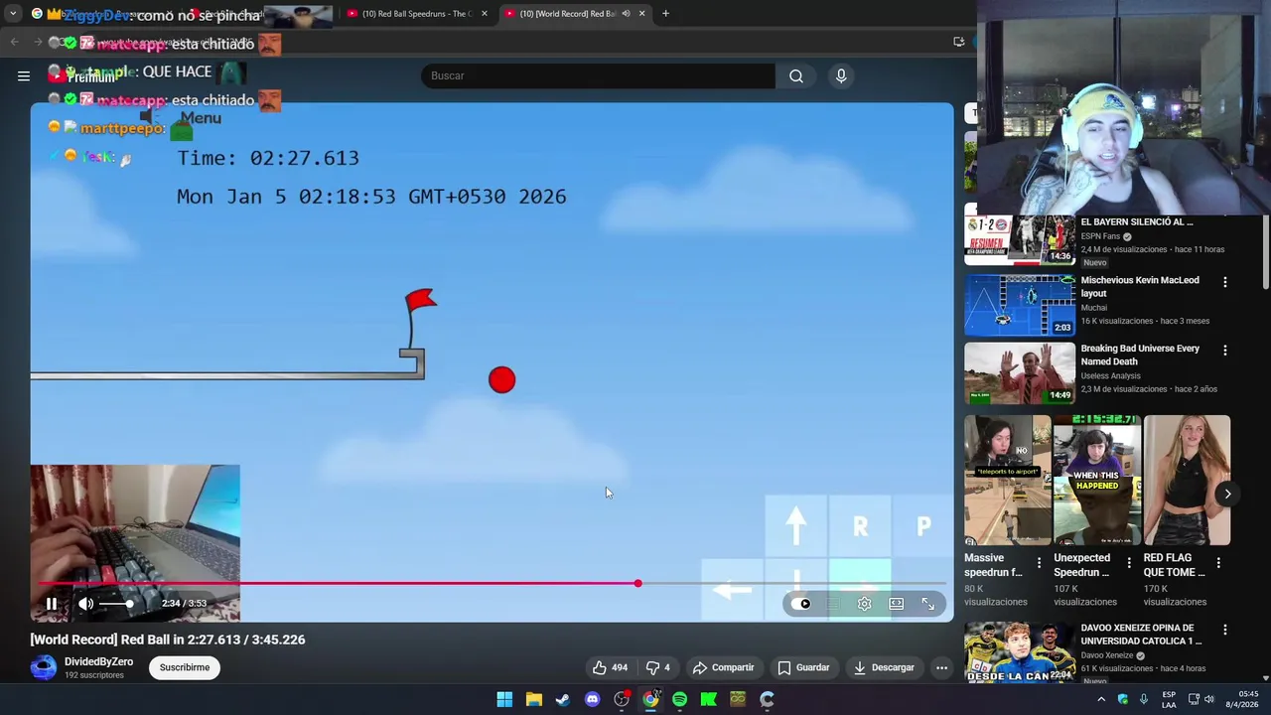Screen dimensions: 1271x715
Task: Mute the World Record tab audio
Action: (x=626, y=14)
